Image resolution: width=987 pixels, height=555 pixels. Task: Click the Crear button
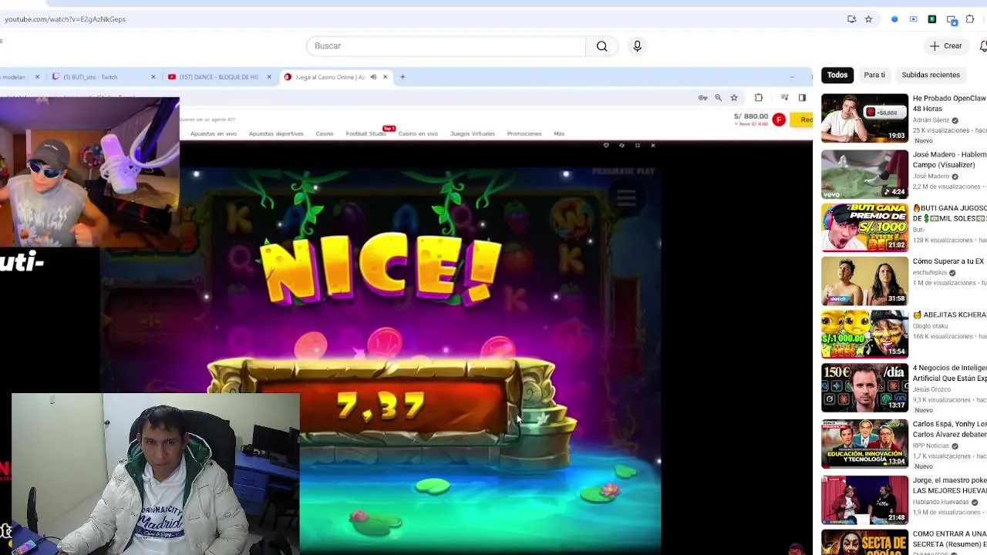[945, 46]
